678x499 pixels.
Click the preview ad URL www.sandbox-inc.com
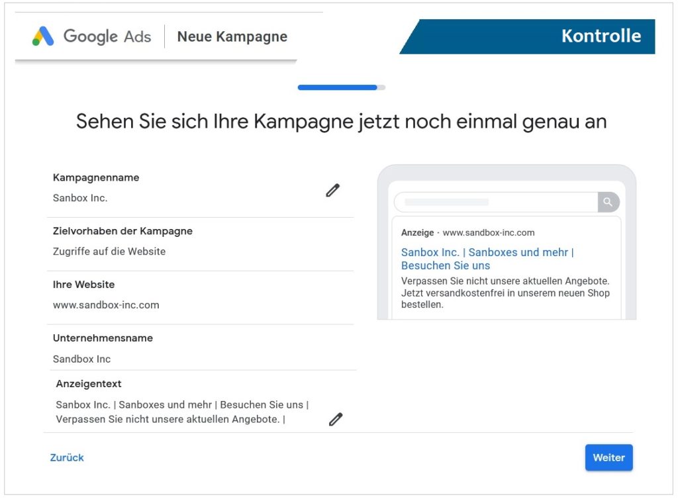[489, 233]
